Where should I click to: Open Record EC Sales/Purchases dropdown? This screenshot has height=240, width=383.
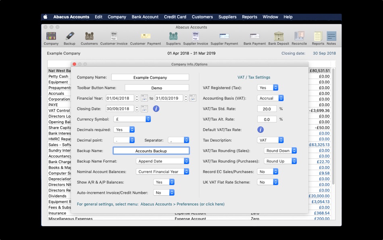point(268,172)
